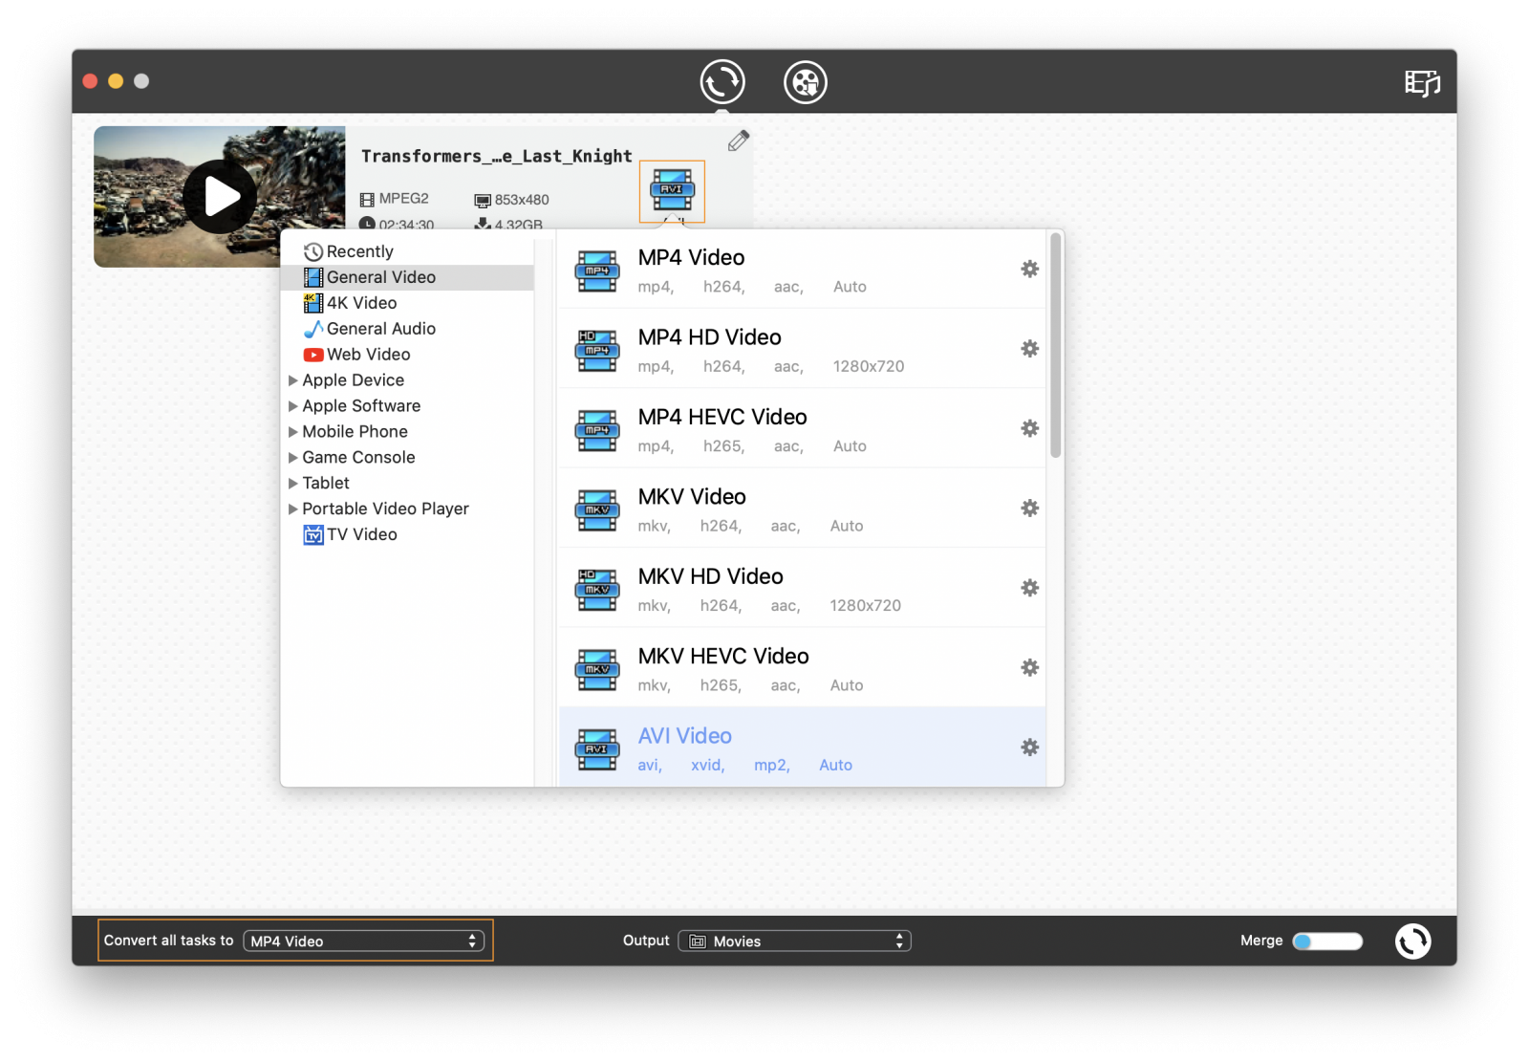Image resolution: width=1529 pixels, height=1061 pixels.
Task: Play the Transformers video thumbnail
Action: [x=220, y=197]
